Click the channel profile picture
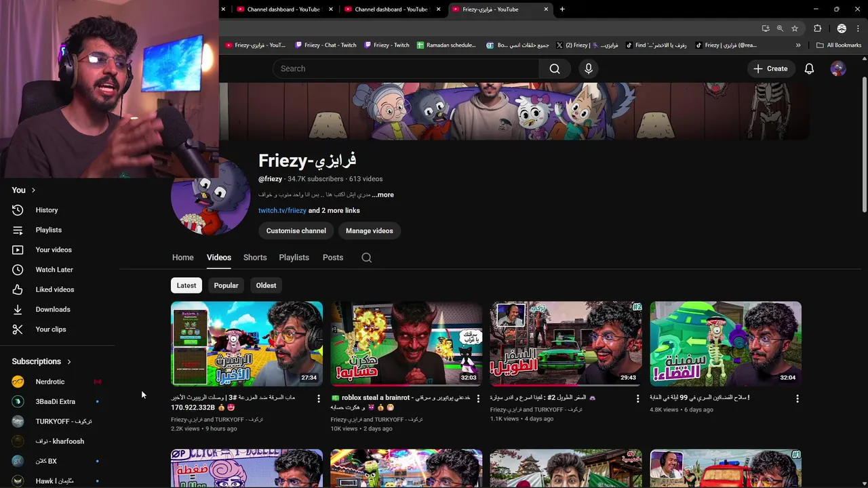Screen dimensions: 868x488 pos(211,195)
